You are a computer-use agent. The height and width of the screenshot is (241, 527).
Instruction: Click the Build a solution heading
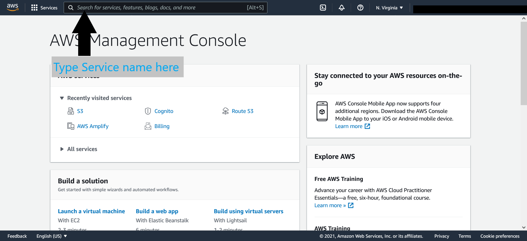[83, 181]
